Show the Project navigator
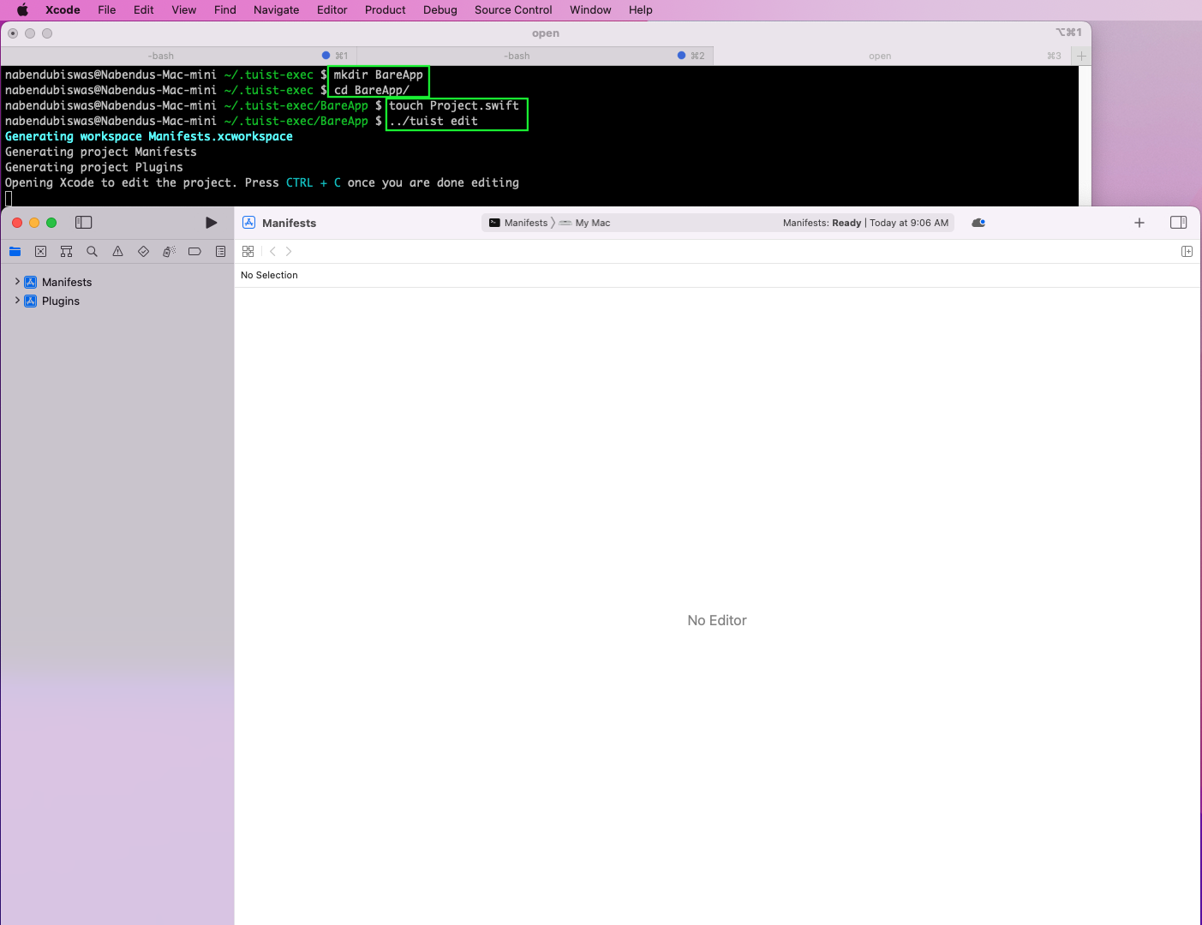 click(15, 252)
